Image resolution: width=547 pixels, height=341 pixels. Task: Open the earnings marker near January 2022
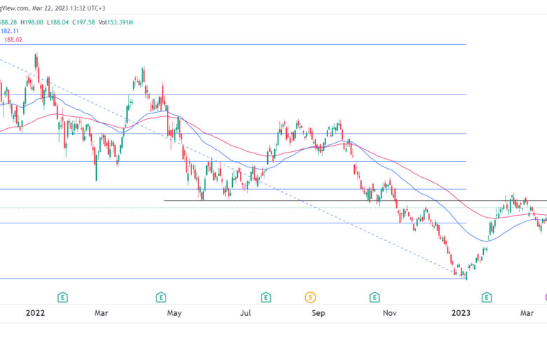pos(62,298)
